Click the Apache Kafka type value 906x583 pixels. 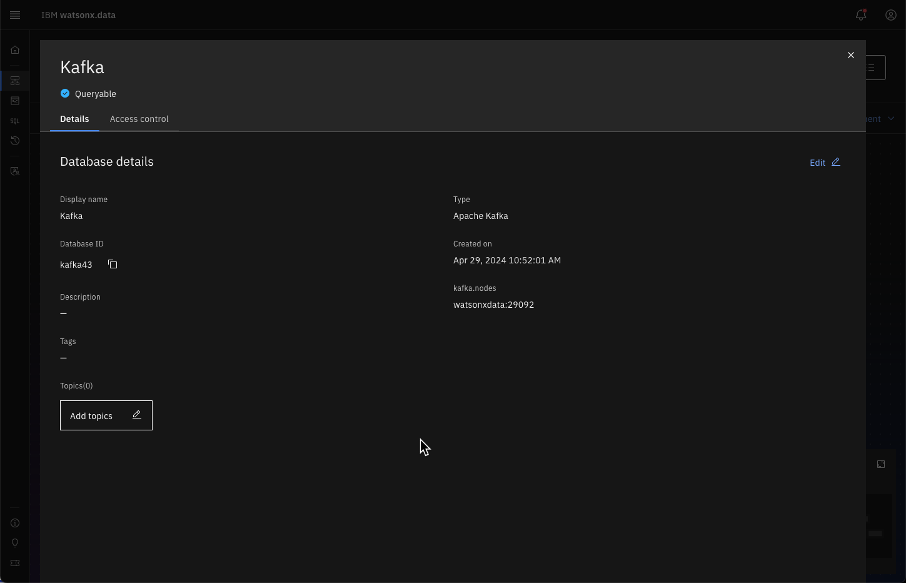point(480,216)
